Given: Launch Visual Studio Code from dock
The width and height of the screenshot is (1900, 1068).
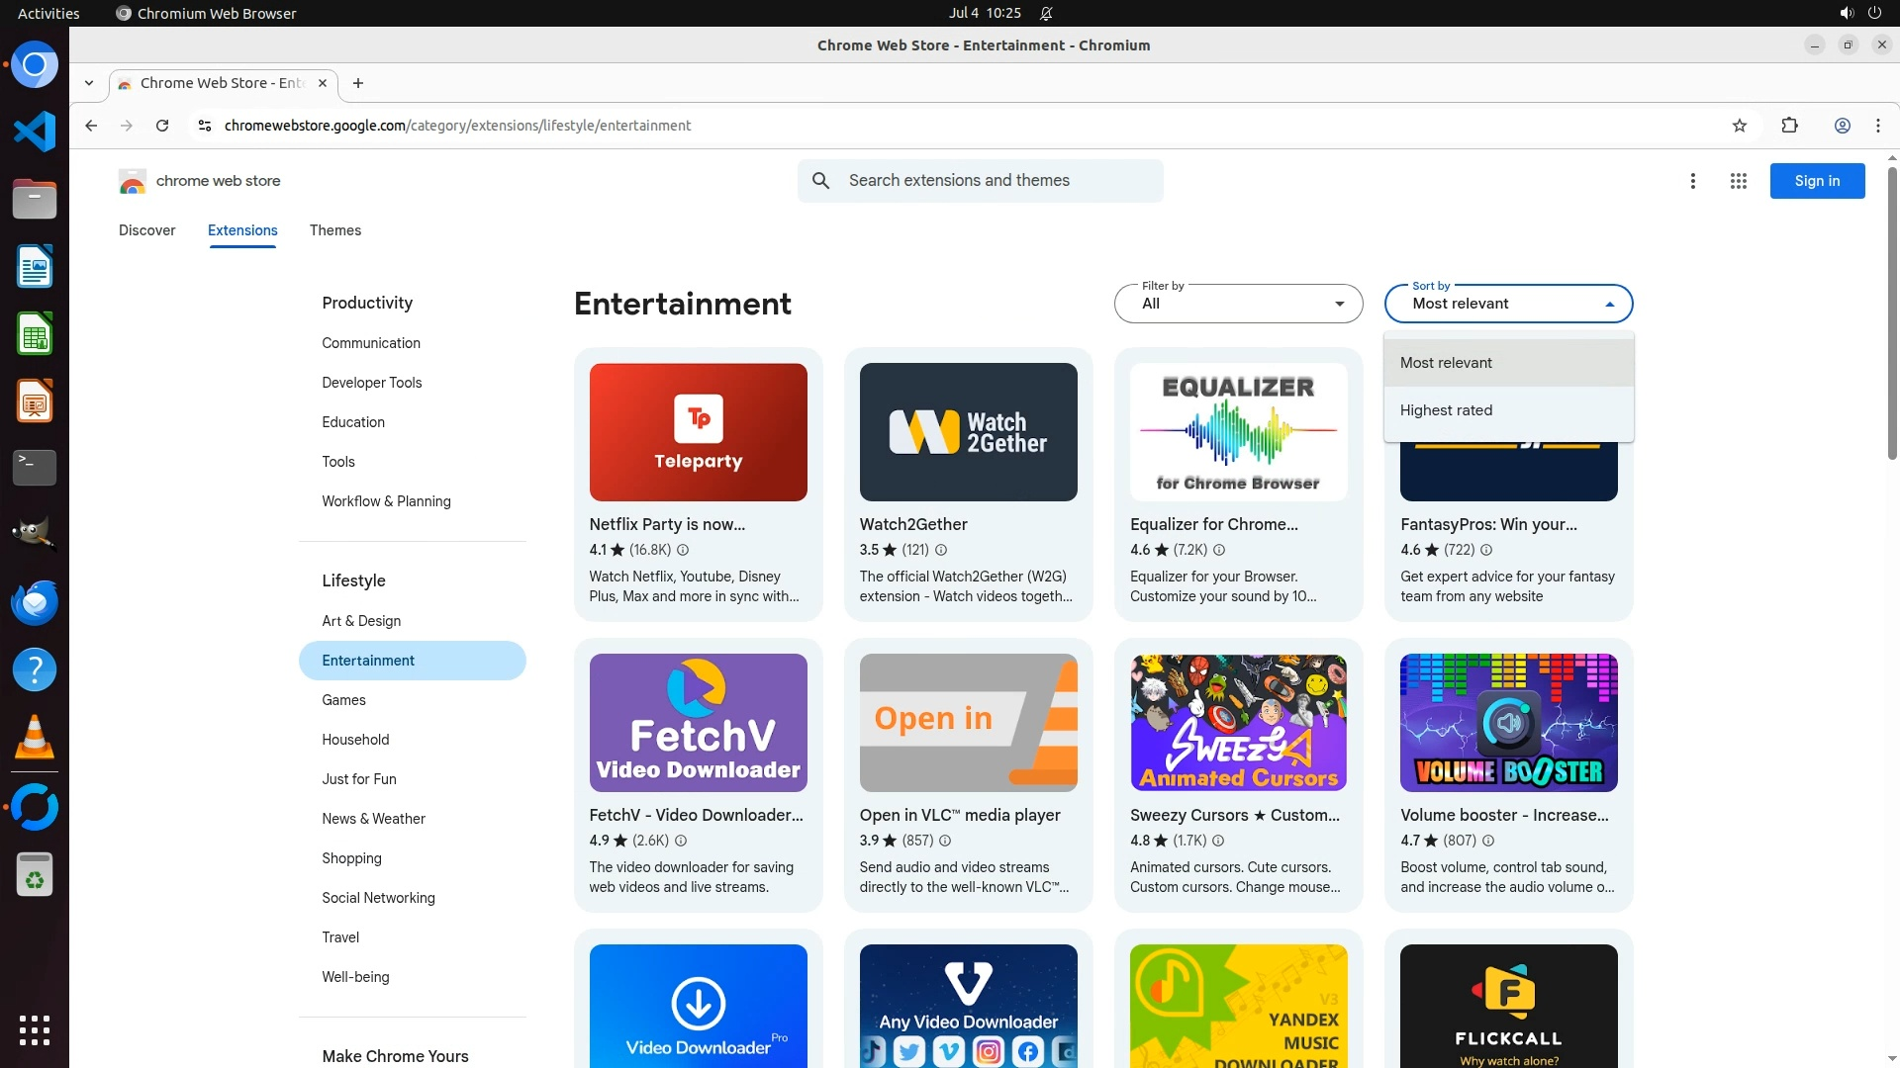Looking at the screenshot, I should coord(35,132).
